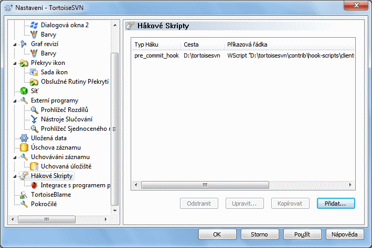Open Úschova záznamu settings page

coord(56,148)
